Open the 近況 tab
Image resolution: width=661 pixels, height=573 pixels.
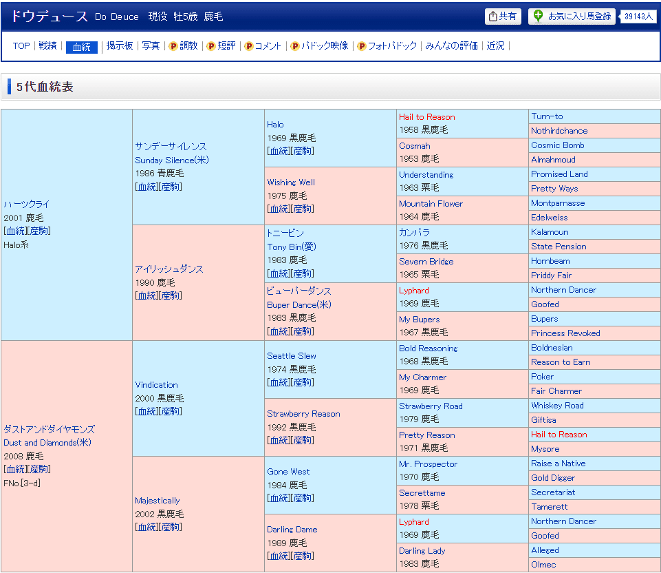(x=495, y=45)
